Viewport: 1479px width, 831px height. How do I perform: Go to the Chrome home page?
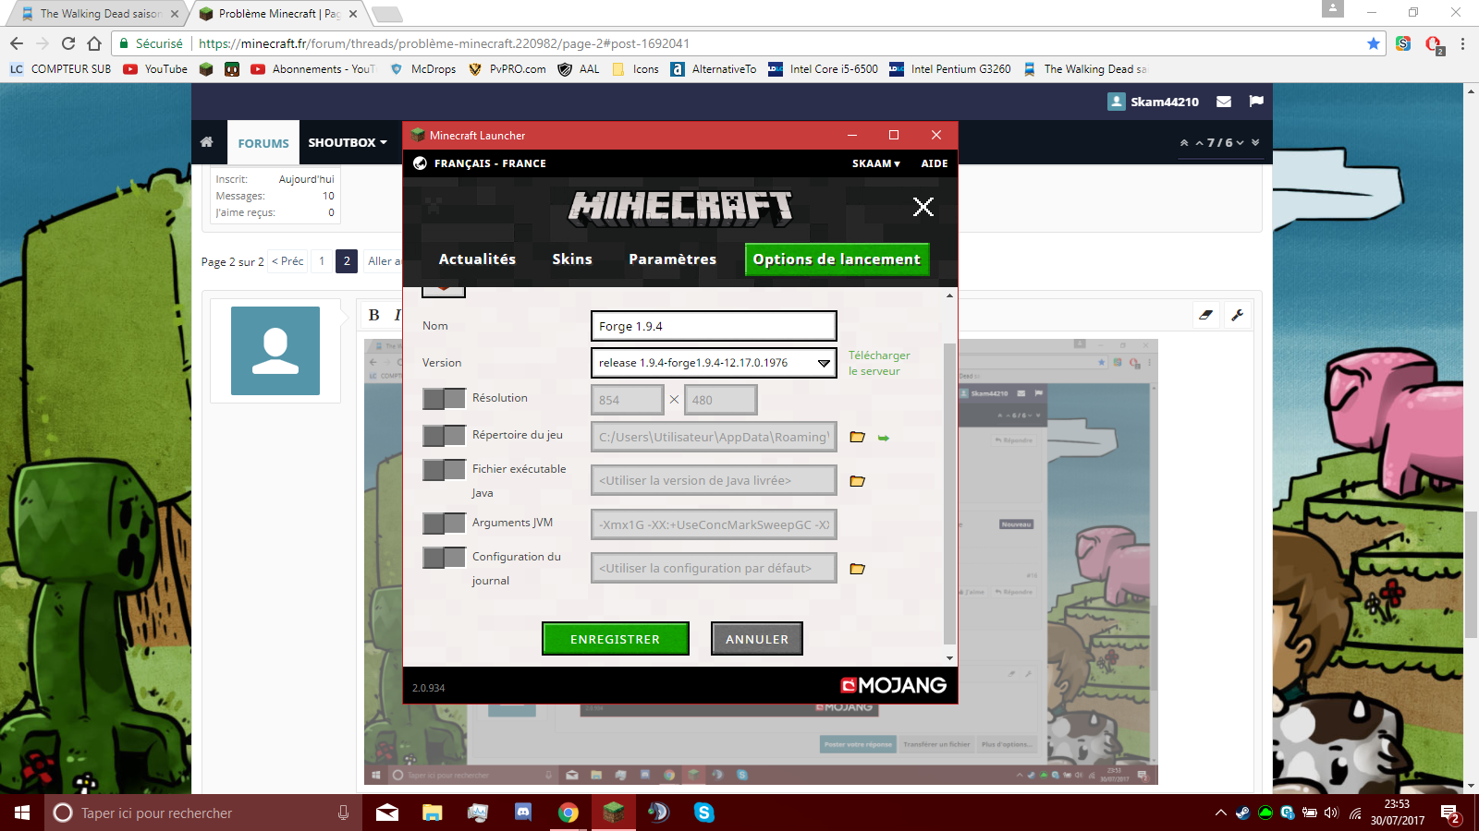point(94,43)
